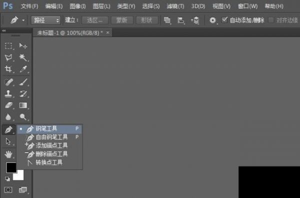Toggle the 自动添加/删除 checkbox
The height and width of the screenshot is (198, 300).
click(x=224, y=20)
